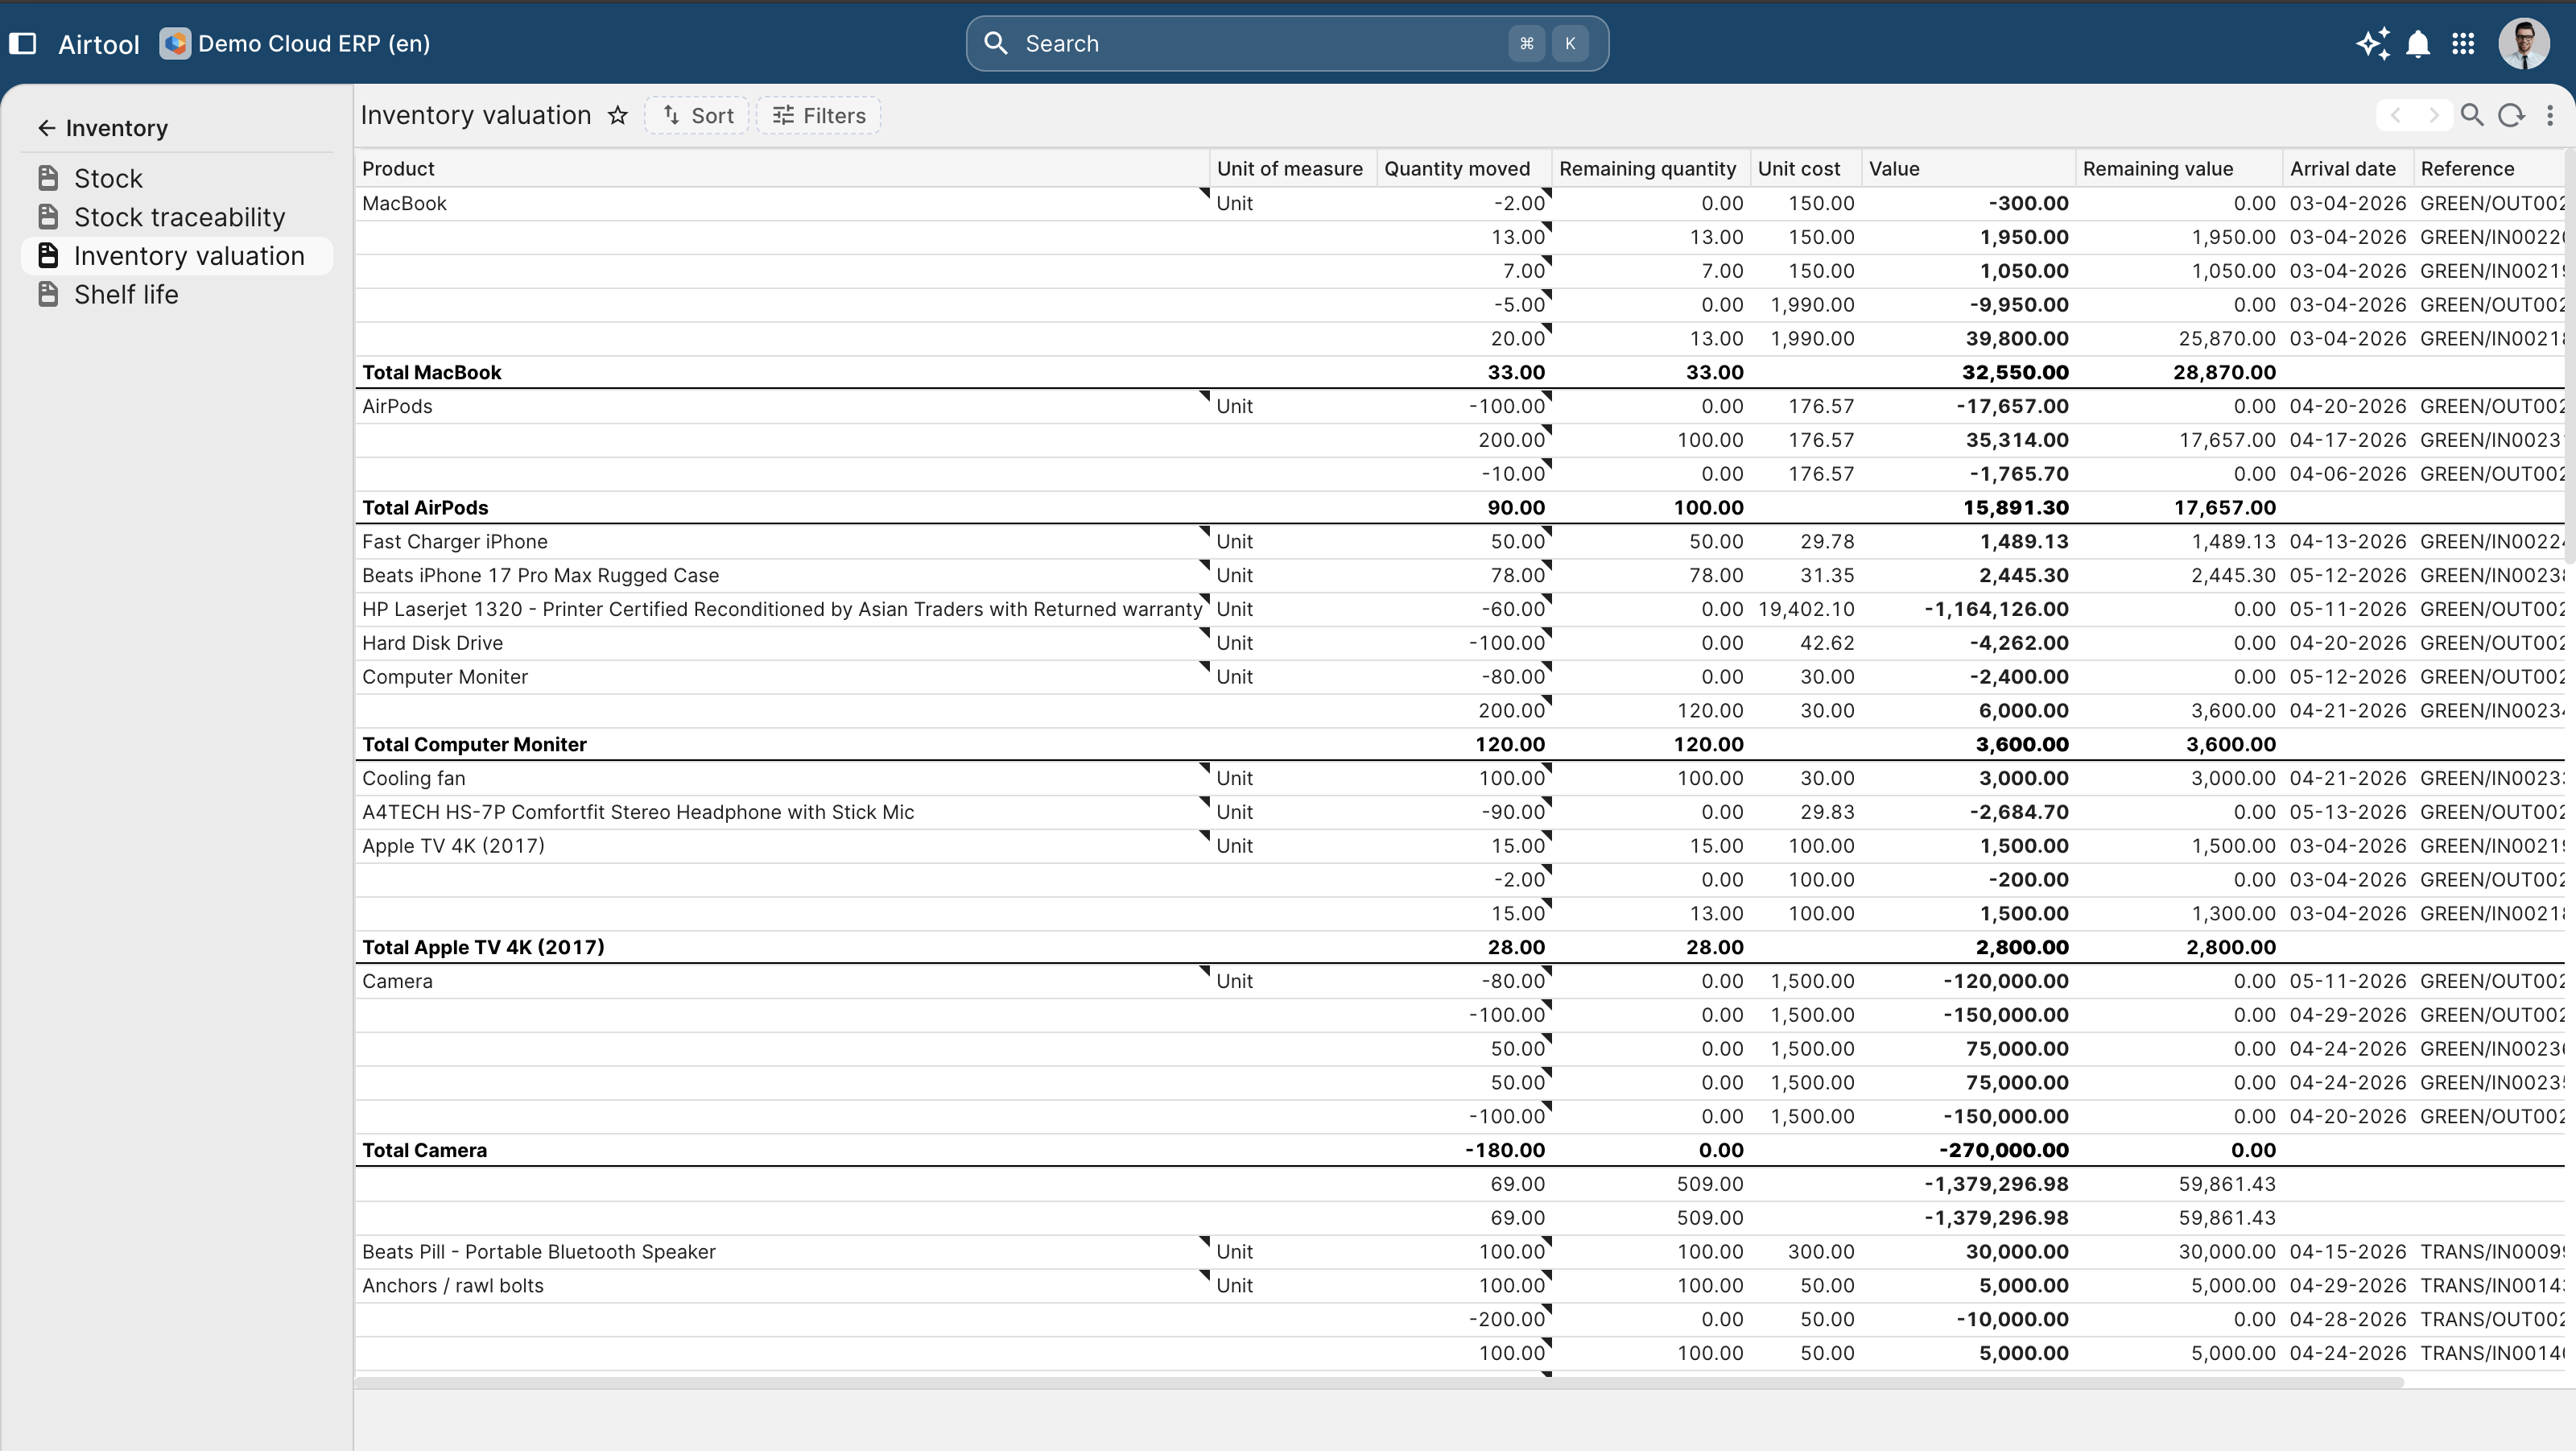Screen dimensions: 2576x1451
Task: Open Shelf life in the sidebar
Action: pos(177,294)
